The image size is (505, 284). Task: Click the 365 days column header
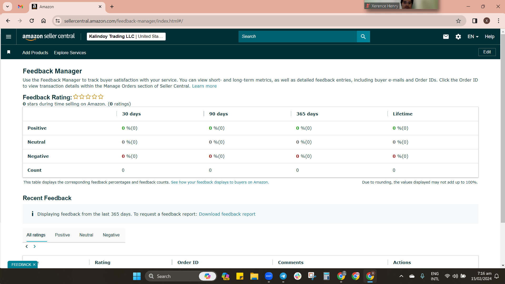pos(307,114)
